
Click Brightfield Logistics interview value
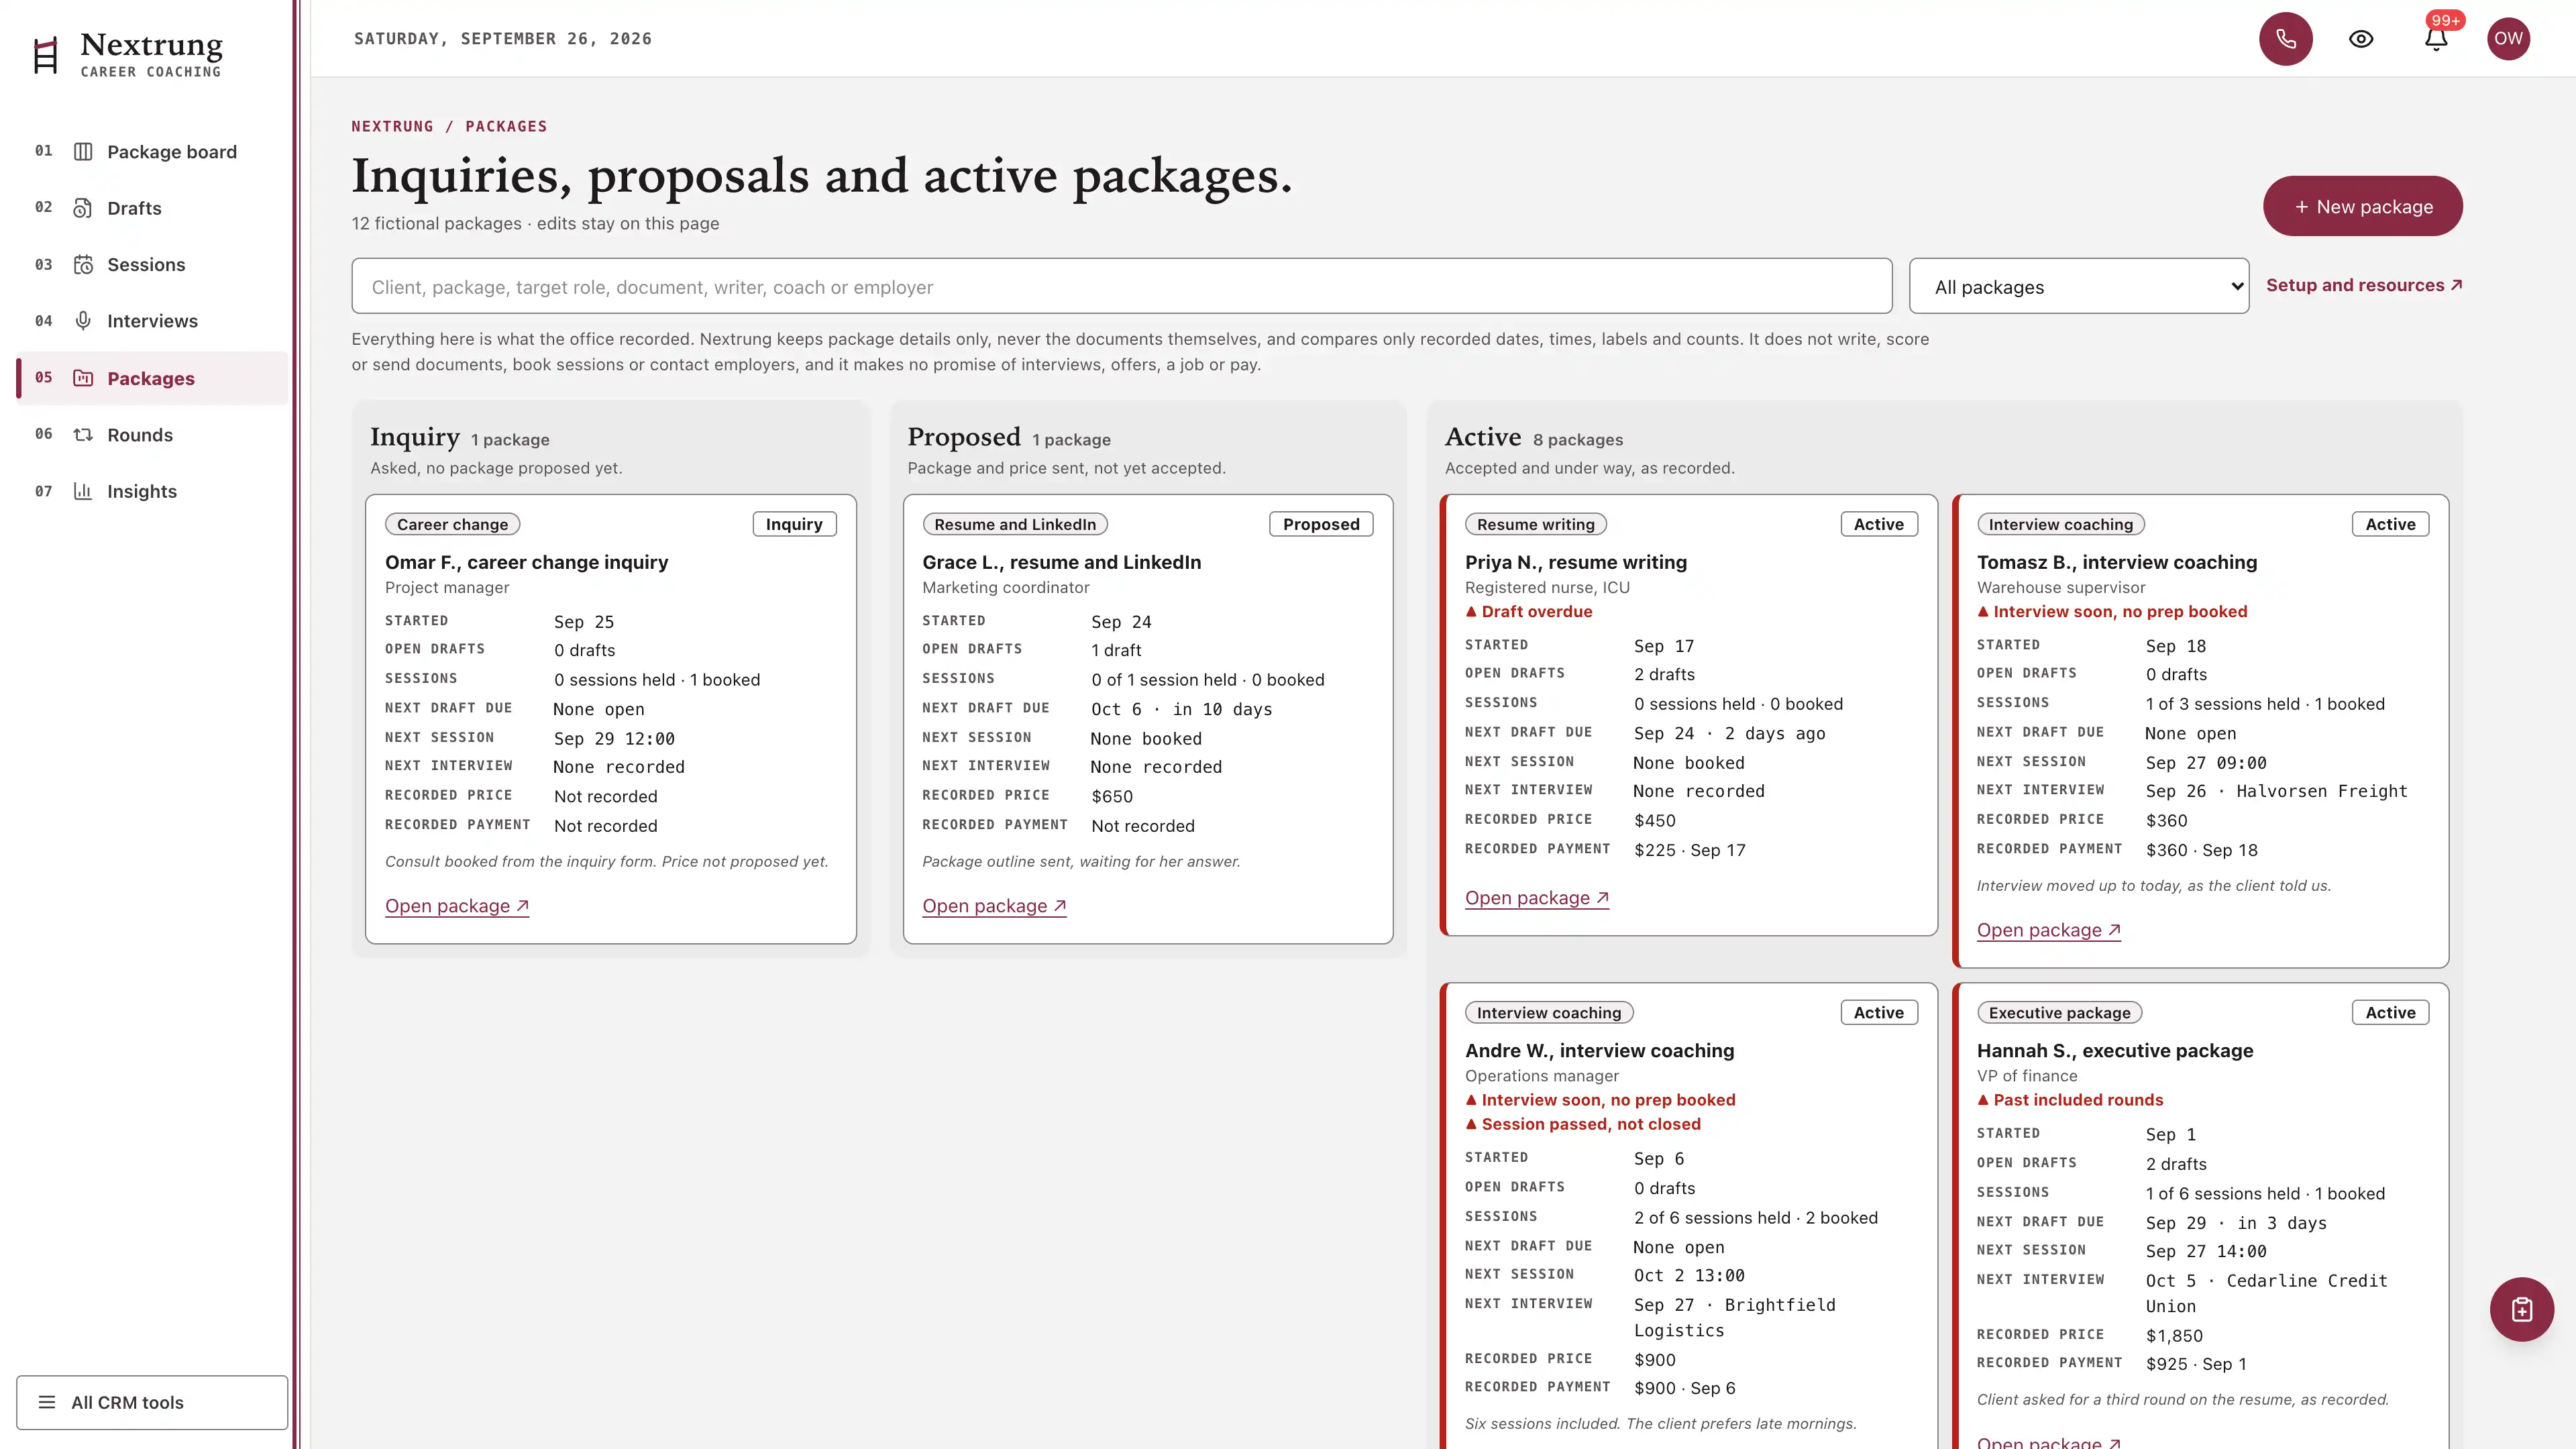[x=1735, y=1318]
